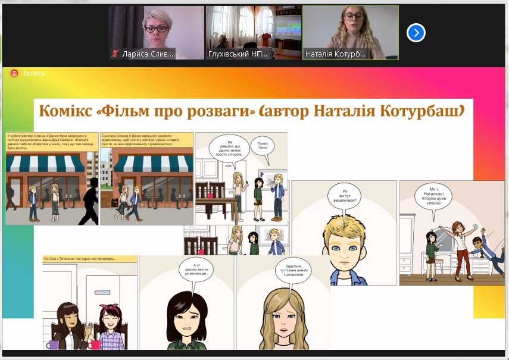Screen dimensions: 509x360
Task: Click the red recording indicator dot
Action: (x=14, y=73)
